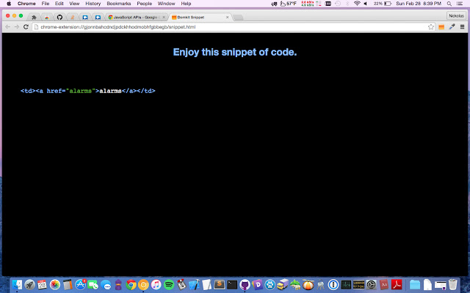This screenshot has height=293, width=470.
Task: Open Calendar from the Dock
Action: tap(43, 284)
